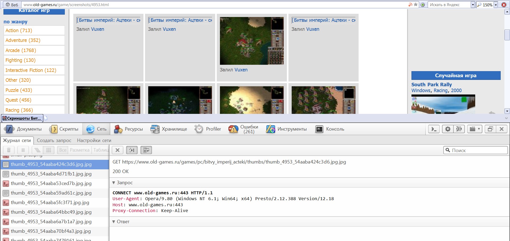The image size is (510, 241).
Task: Toggle the Разметка request filter
Action: [80, 150]
